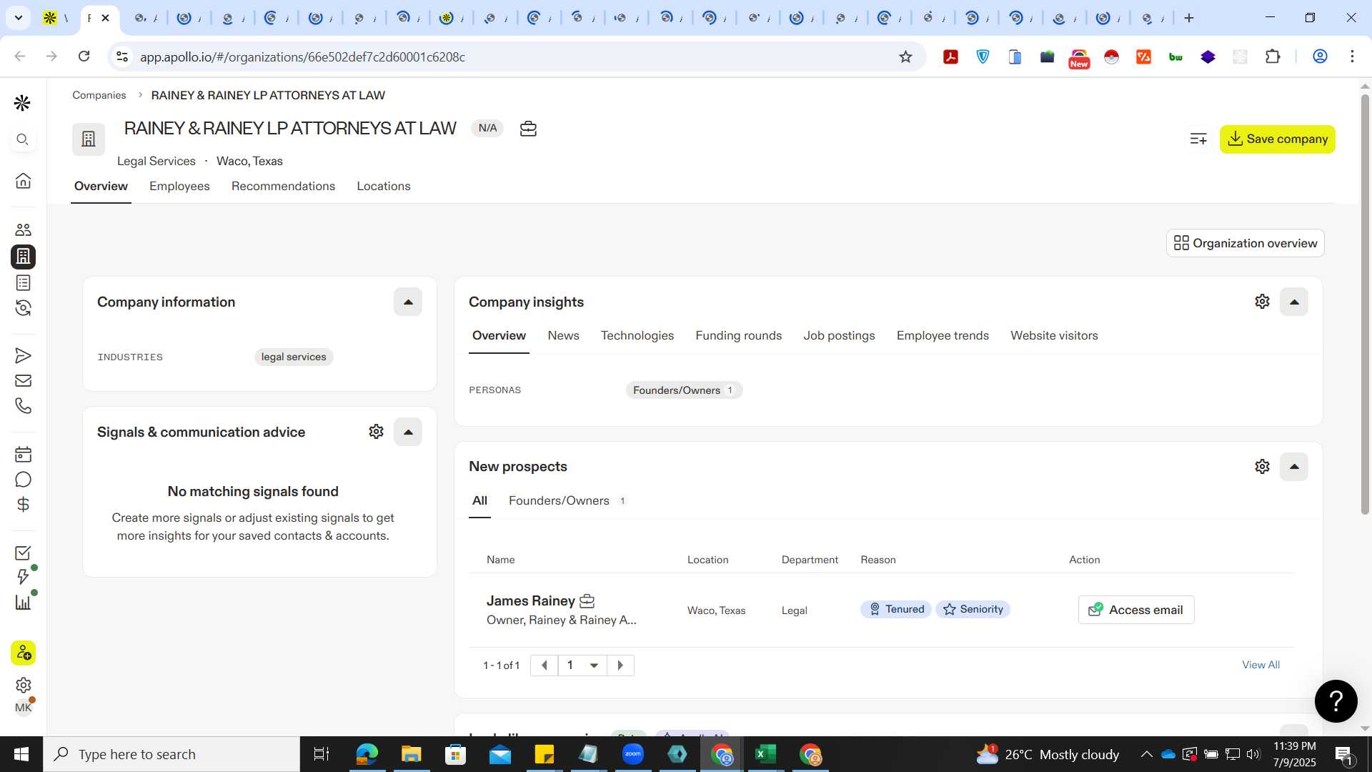Open the data enrichment sidebar icon

(23, 308)
